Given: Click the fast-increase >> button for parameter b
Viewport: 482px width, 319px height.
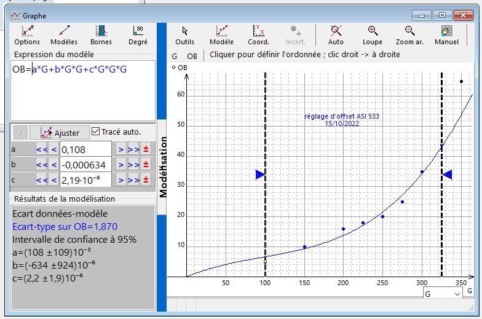Looking at the screenshot, I should (x=133, y=164).
